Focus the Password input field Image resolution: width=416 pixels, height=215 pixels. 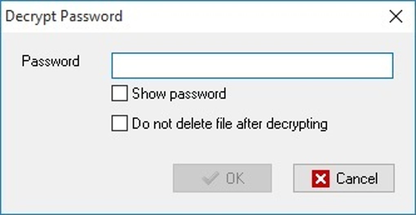tap(252, 66)
